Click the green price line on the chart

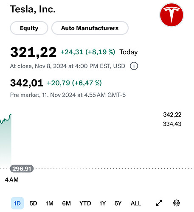point(6,120)
